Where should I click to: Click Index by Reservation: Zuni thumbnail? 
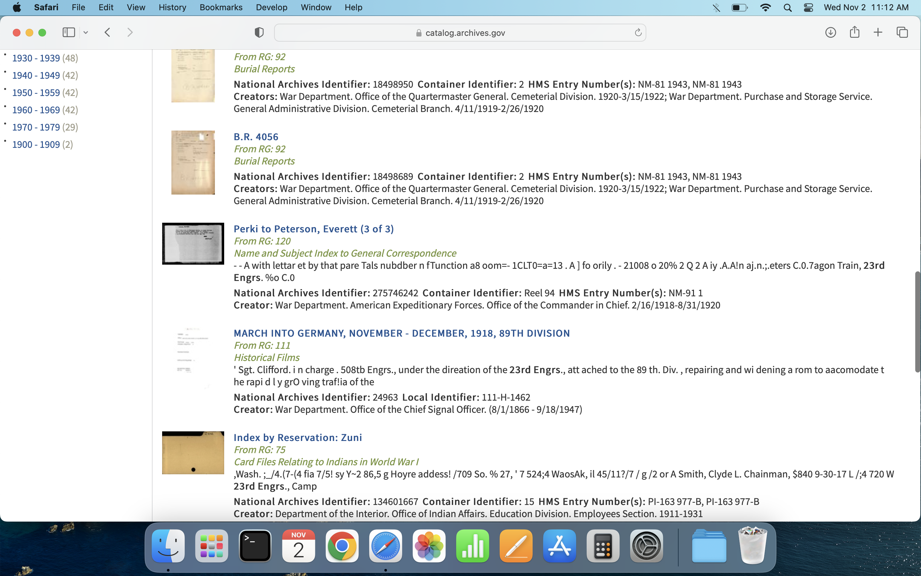click(193, 452)
